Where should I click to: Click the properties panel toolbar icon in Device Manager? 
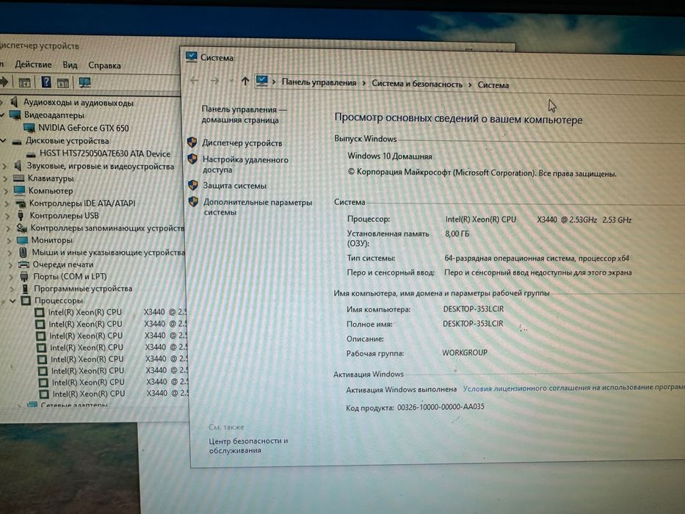point(24,82)
